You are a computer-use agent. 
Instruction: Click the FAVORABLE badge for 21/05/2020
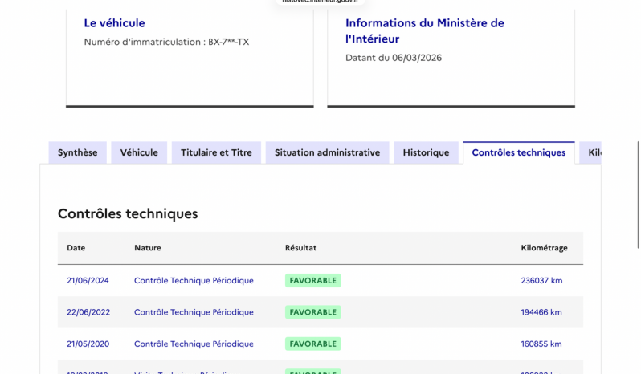tap(312, 344)
